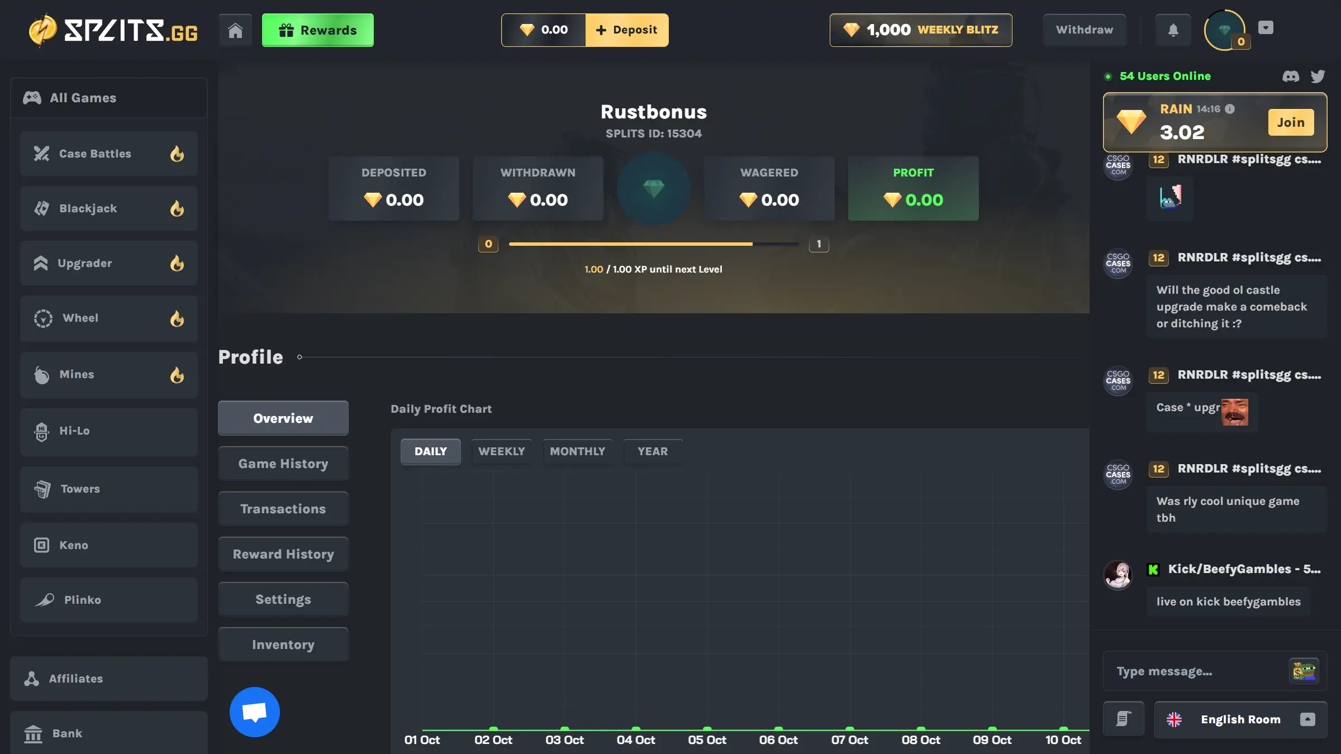Viewport: 1341px width, 754px height.
Task: Open the 1,000 Weekly Blitz banner
Action: pos(921,30)
